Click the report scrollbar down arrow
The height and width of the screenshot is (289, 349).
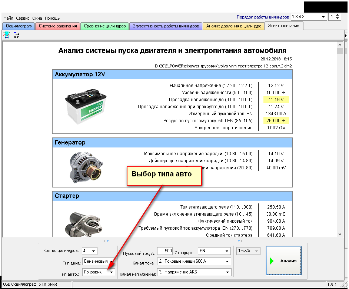(x=340, y=234)
